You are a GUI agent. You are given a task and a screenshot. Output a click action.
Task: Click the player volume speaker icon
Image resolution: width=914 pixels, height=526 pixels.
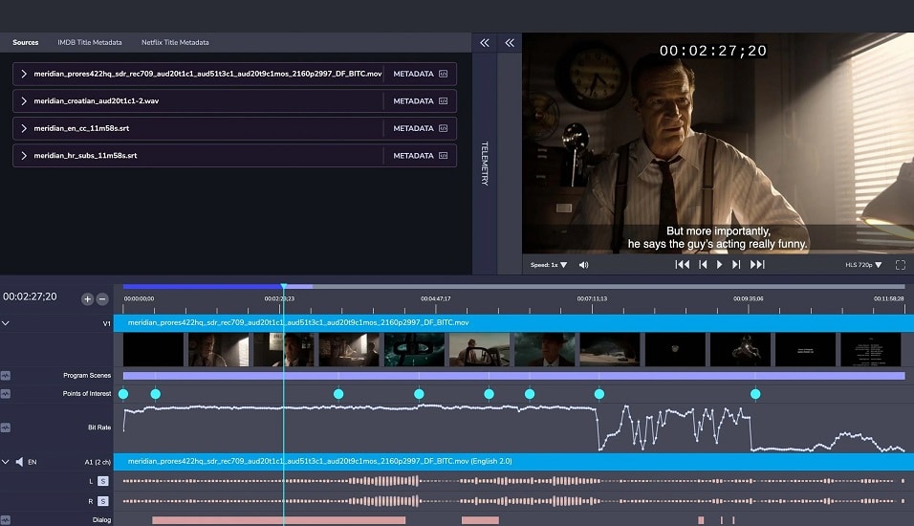click(x=583, y=265)
